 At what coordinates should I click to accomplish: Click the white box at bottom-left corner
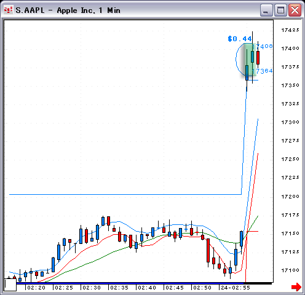click(10, 285)
